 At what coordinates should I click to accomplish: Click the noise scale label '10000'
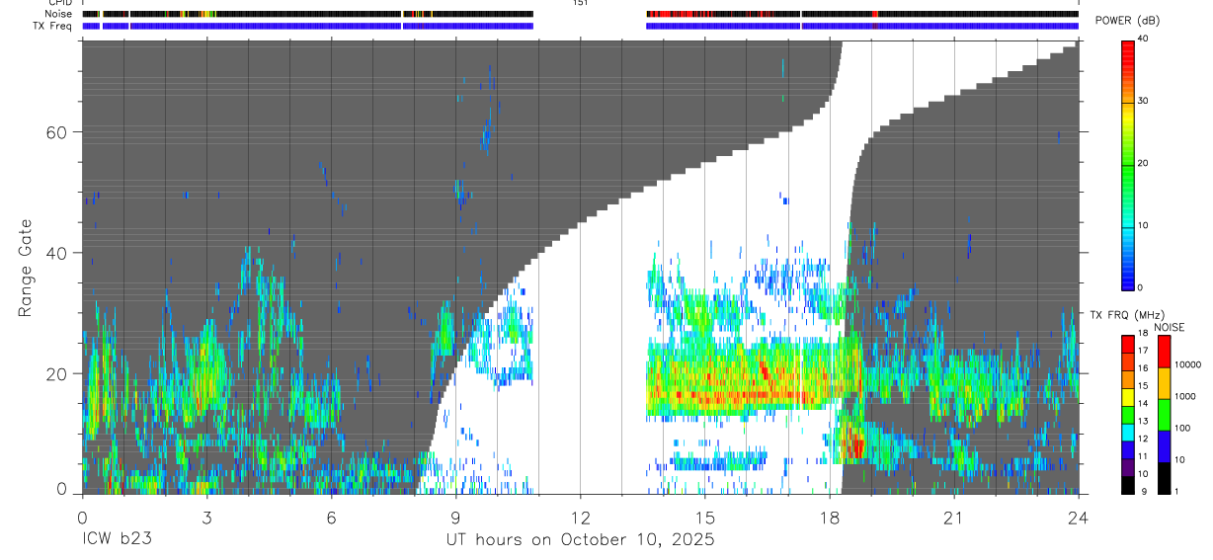pyautogui.click(x=1187, y=365)
